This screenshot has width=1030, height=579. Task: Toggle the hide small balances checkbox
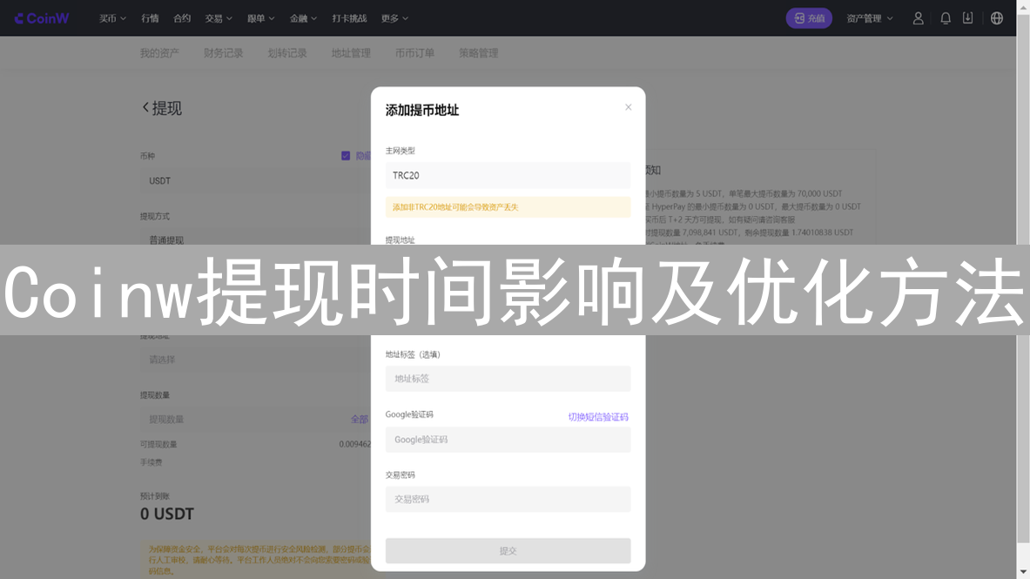click(346, 156)
